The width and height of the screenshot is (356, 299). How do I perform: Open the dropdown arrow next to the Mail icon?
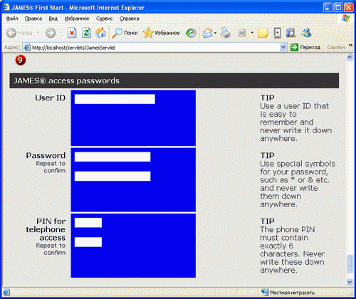(215, 33)
